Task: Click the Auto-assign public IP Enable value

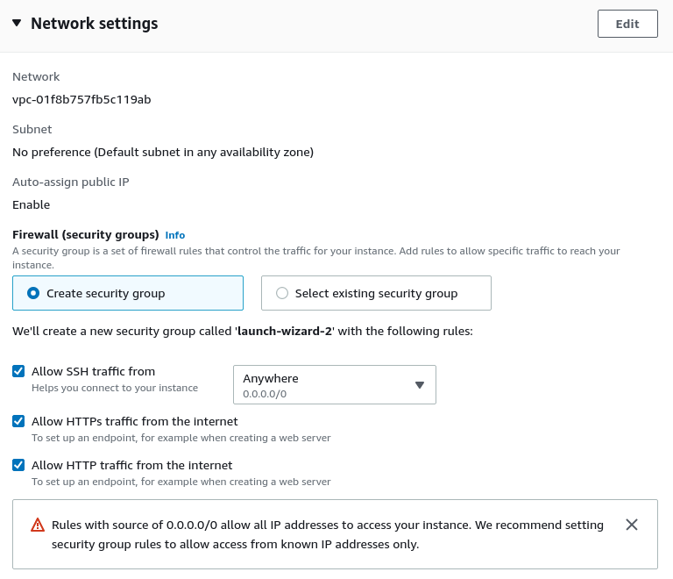Action: [x=31, y=204]
